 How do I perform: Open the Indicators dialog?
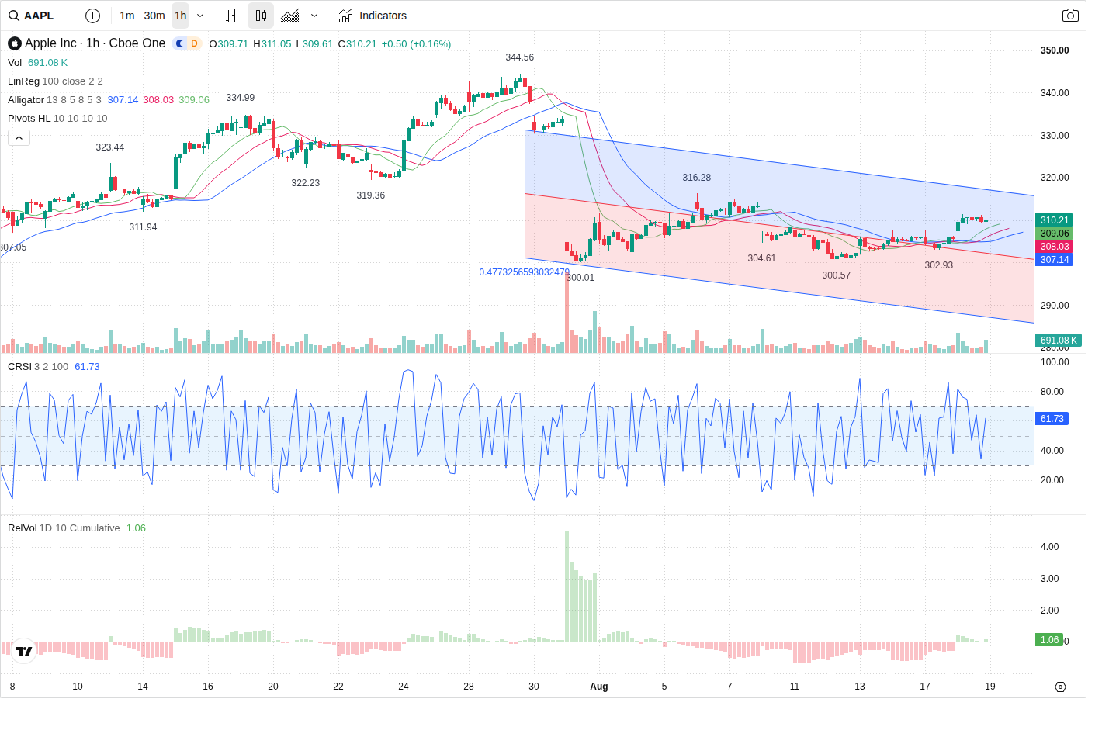(373, 16)
